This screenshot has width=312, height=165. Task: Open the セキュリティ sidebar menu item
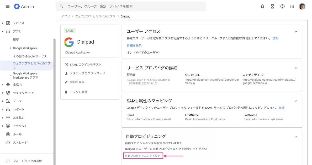pyautogui.click(x=22, y=93)
